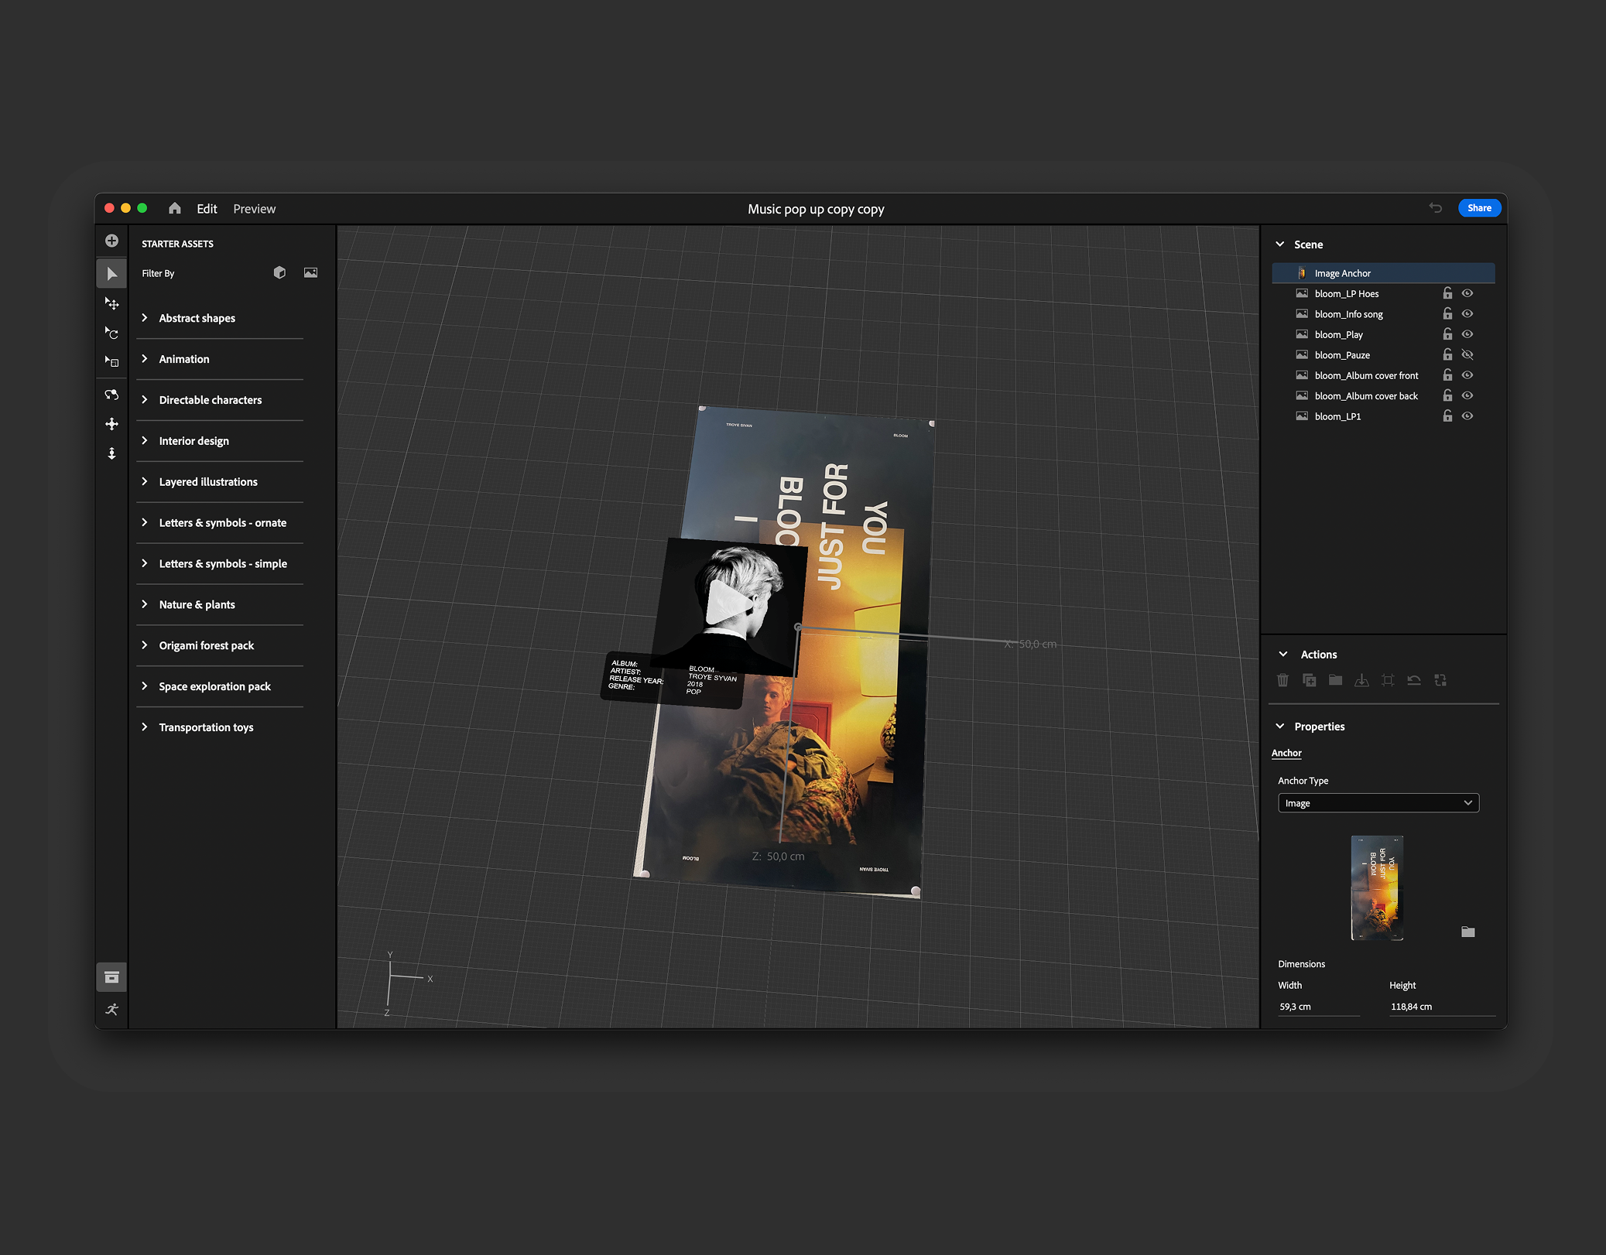Collapse the Actions panel

coord(1283,654)
